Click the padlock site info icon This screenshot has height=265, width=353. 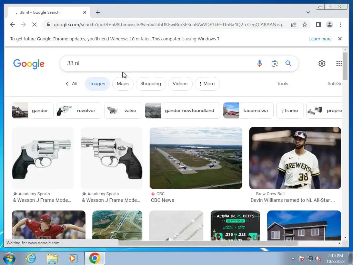point(48,24)
